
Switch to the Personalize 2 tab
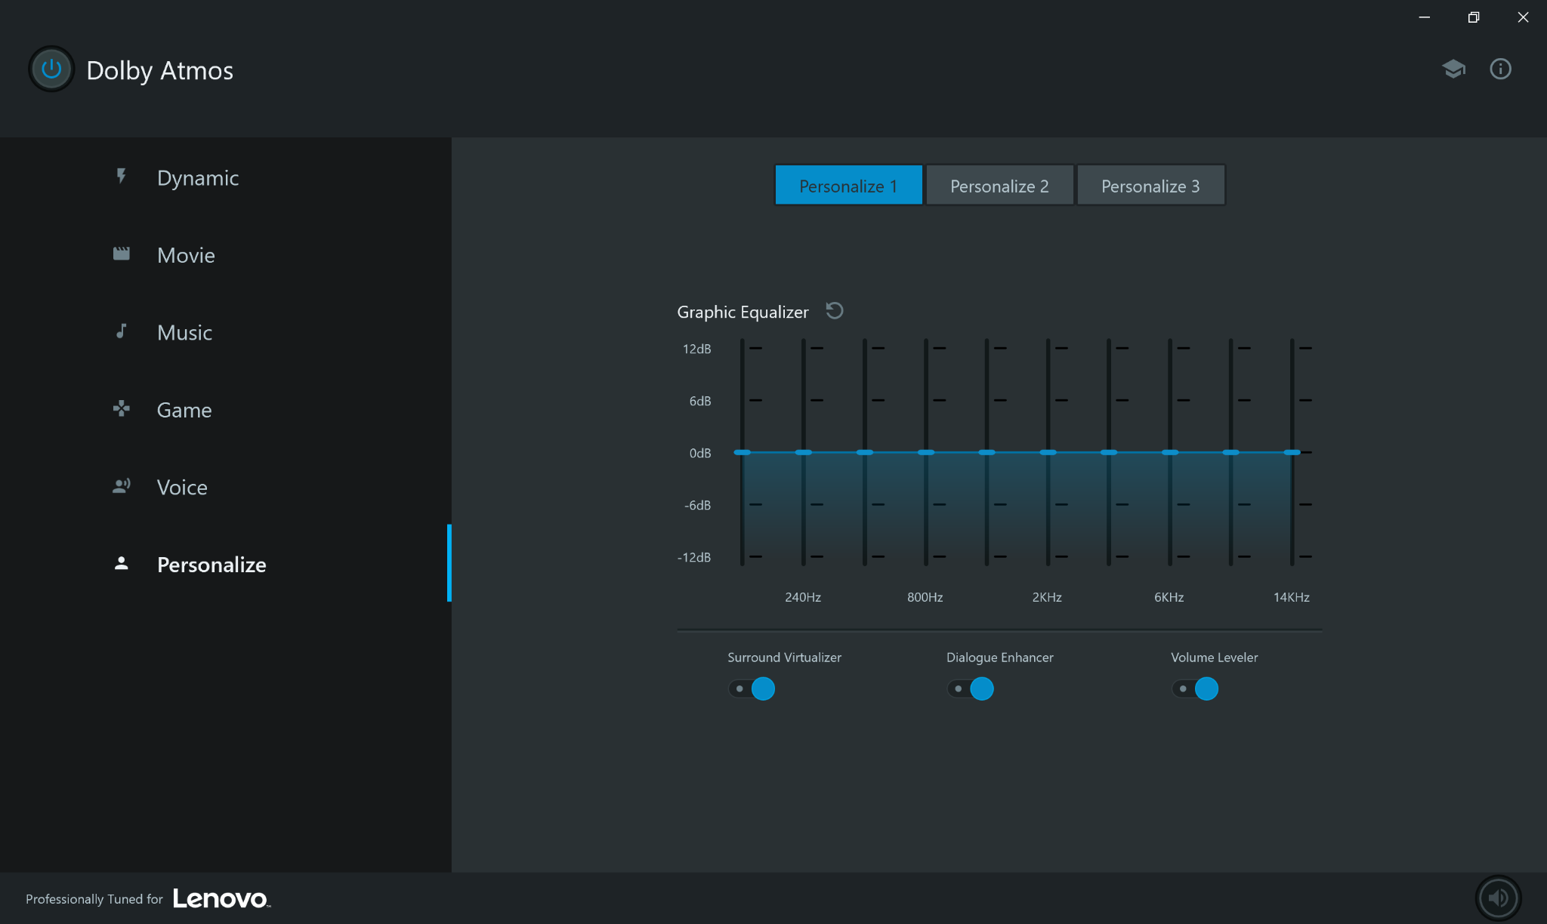(x=999, y=186)
